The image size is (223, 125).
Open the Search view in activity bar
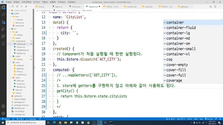(3, 15)
